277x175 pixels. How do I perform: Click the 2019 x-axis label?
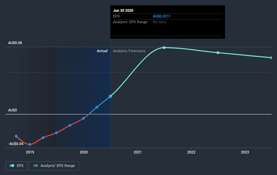(x=30, y=152)
